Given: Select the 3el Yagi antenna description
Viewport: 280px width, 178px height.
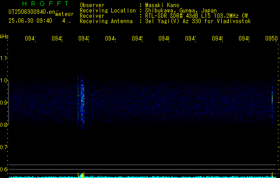Looking at the screenshot, I should (198, 21).
